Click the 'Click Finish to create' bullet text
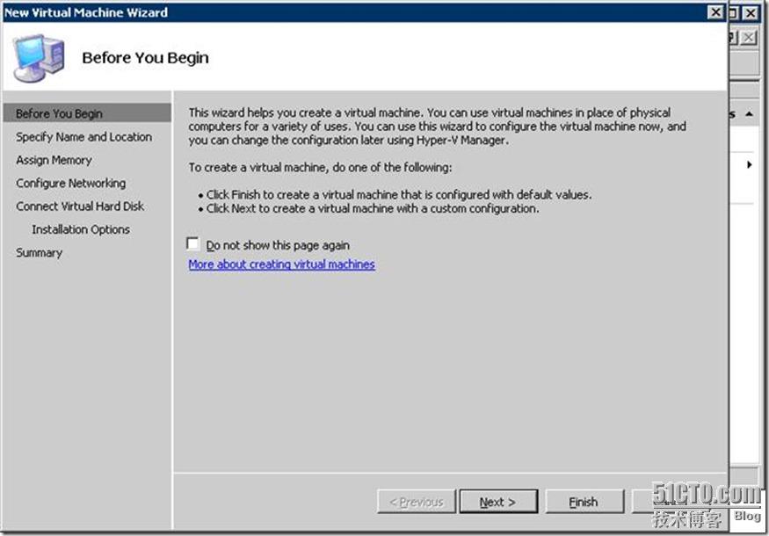Screen dimensions: 769x536 tap(399, 195)
